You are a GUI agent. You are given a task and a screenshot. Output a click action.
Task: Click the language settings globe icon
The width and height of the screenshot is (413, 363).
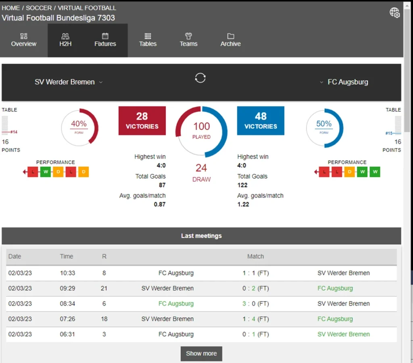pyautogui.click(x=394, y=13)
